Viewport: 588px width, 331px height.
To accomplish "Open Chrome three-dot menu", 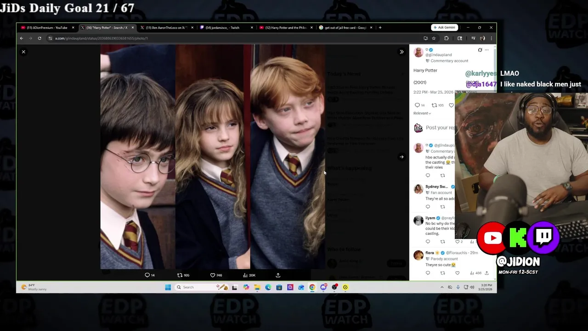I will tap(491, 38).
